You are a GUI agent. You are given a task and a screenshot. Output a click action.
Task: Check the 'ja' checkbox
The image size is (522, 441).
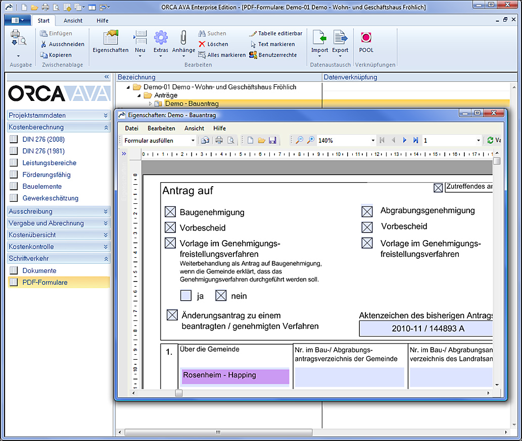pos(186,296)
